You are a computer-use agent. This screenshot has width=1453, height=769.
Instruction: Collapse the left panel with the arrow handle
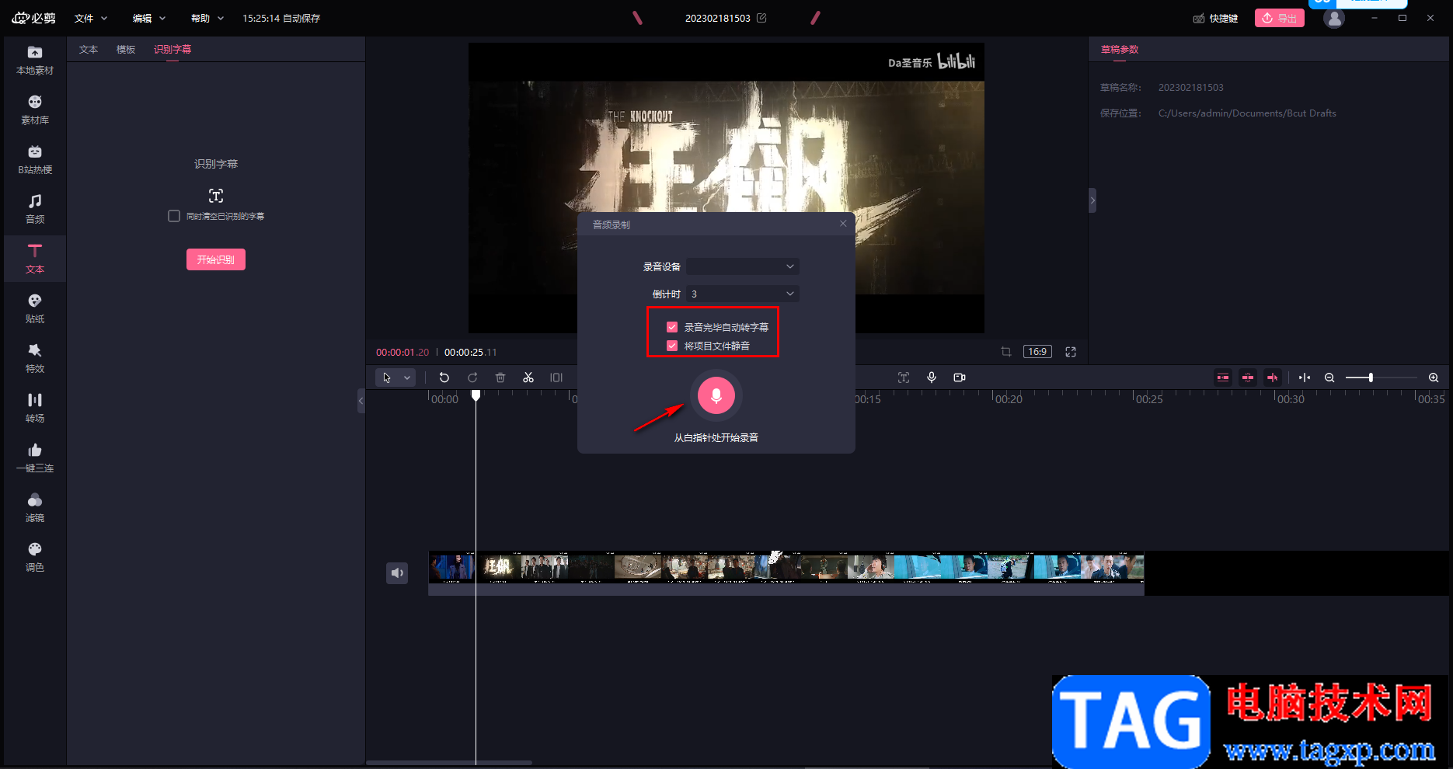[x=361, y=401]
